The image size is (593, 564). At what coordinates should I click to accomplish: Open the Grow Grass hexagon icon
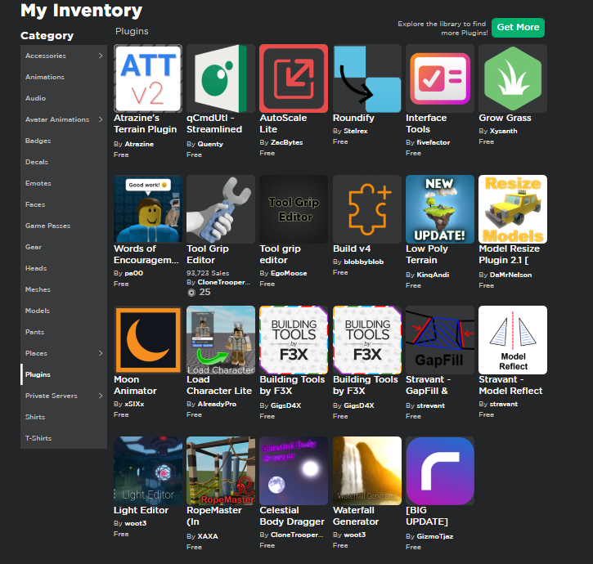513,78
